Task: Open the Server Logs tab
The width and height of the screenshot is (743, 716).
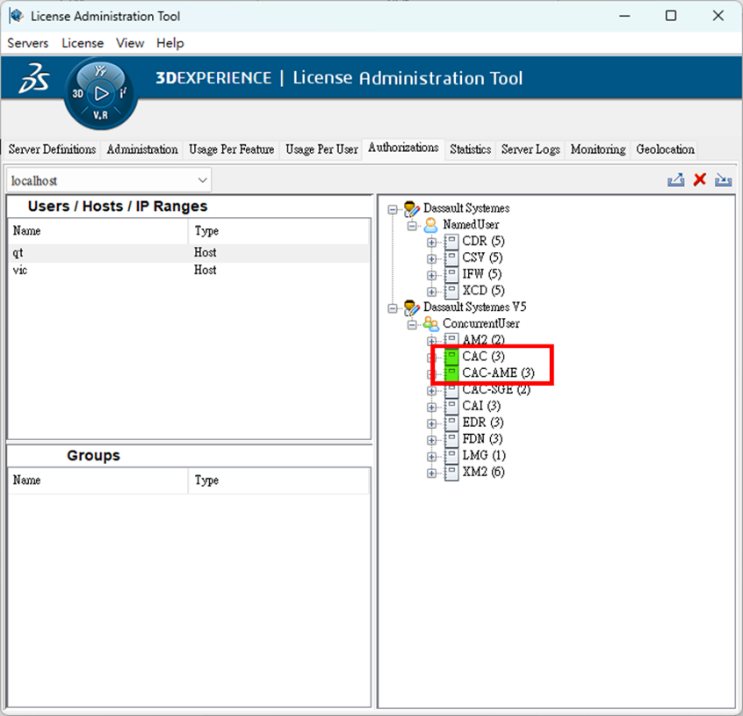Action: (530, 149)
